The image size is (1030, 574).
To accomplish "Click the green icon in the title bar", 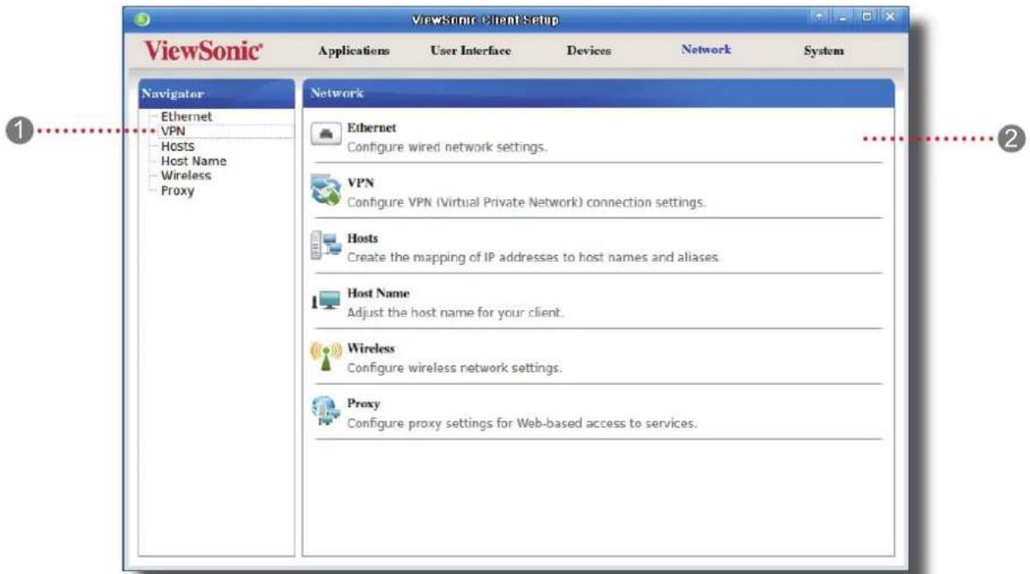I will point(142,18).
